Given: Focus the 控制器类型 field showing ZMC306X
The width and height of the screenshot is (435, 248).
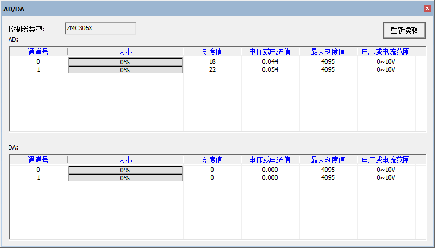Looking at the screenshot, I should 100,28.
